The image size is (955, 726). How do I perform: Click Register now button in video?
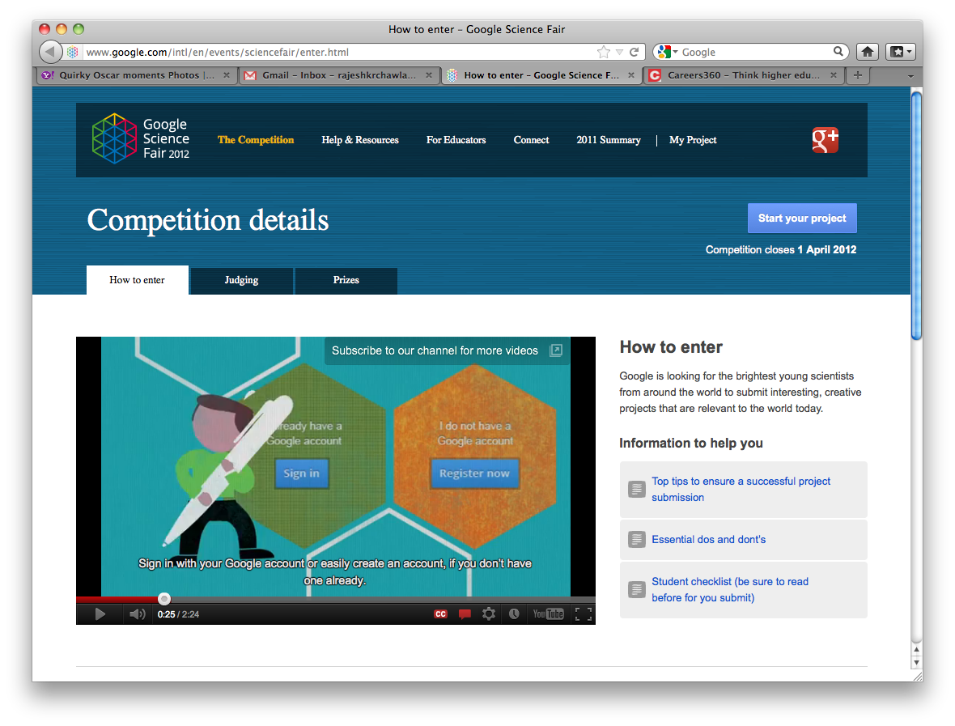[x=474, y=473]
